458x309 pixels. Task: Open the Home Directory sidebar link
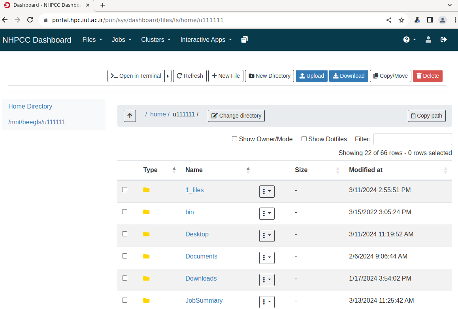click(30, 107)
